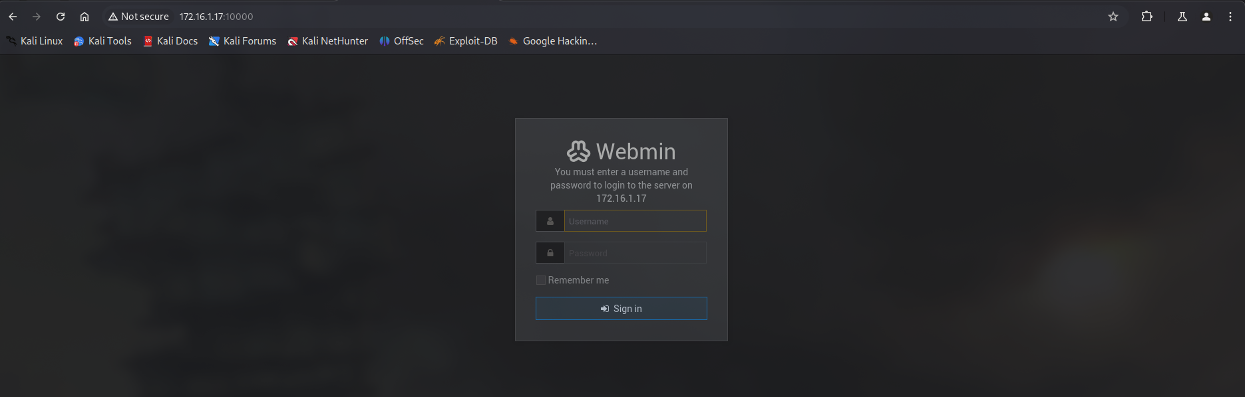Open the Chrome labs flask icon
Image resolution: width=1245 pixels, height=397 pixels.
pyautogui.click(x=1182, y=17)
